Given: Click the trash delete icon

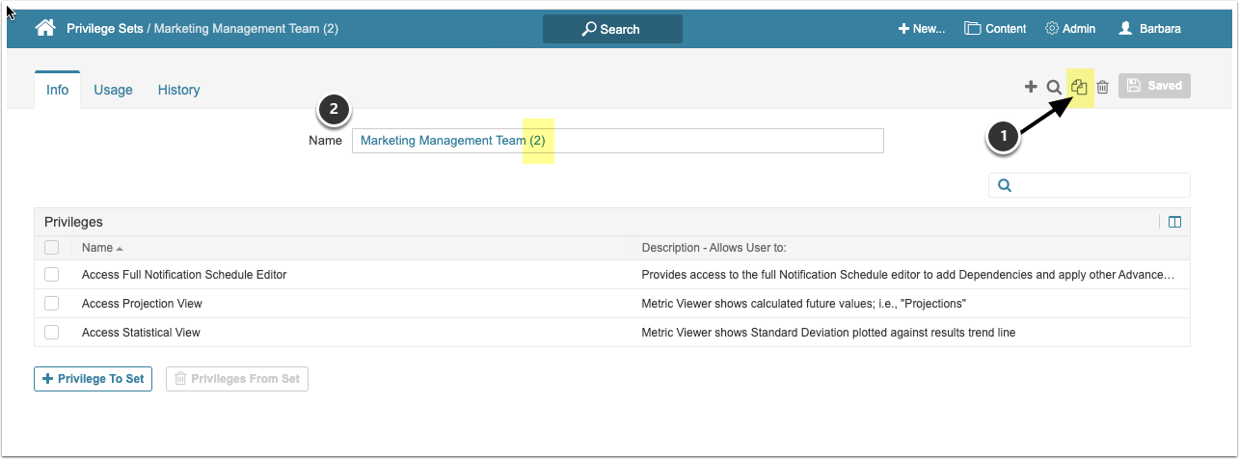Looking at the screenshot, I should (x=1103, y=87).
